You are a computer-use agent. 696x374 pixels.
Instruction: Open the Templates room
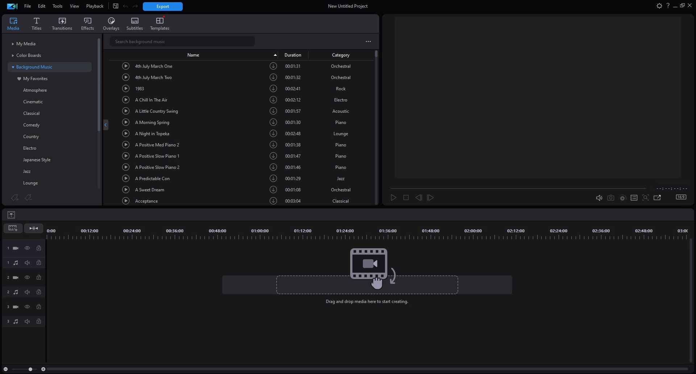click(160, 24)
